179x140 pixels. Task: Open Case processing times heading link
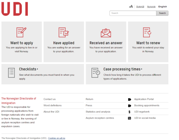coord(122,69)
